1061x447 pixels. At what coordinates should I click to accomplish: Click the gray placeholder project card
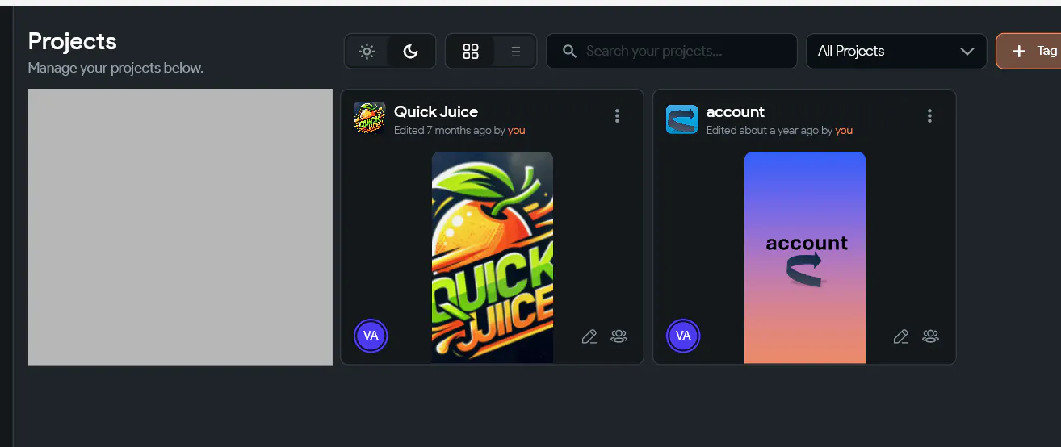(x=180, y=227)
